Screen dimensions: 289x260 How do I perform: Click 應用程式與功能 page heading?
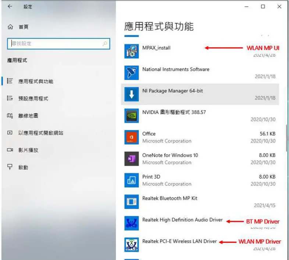[x=159, y=26]
